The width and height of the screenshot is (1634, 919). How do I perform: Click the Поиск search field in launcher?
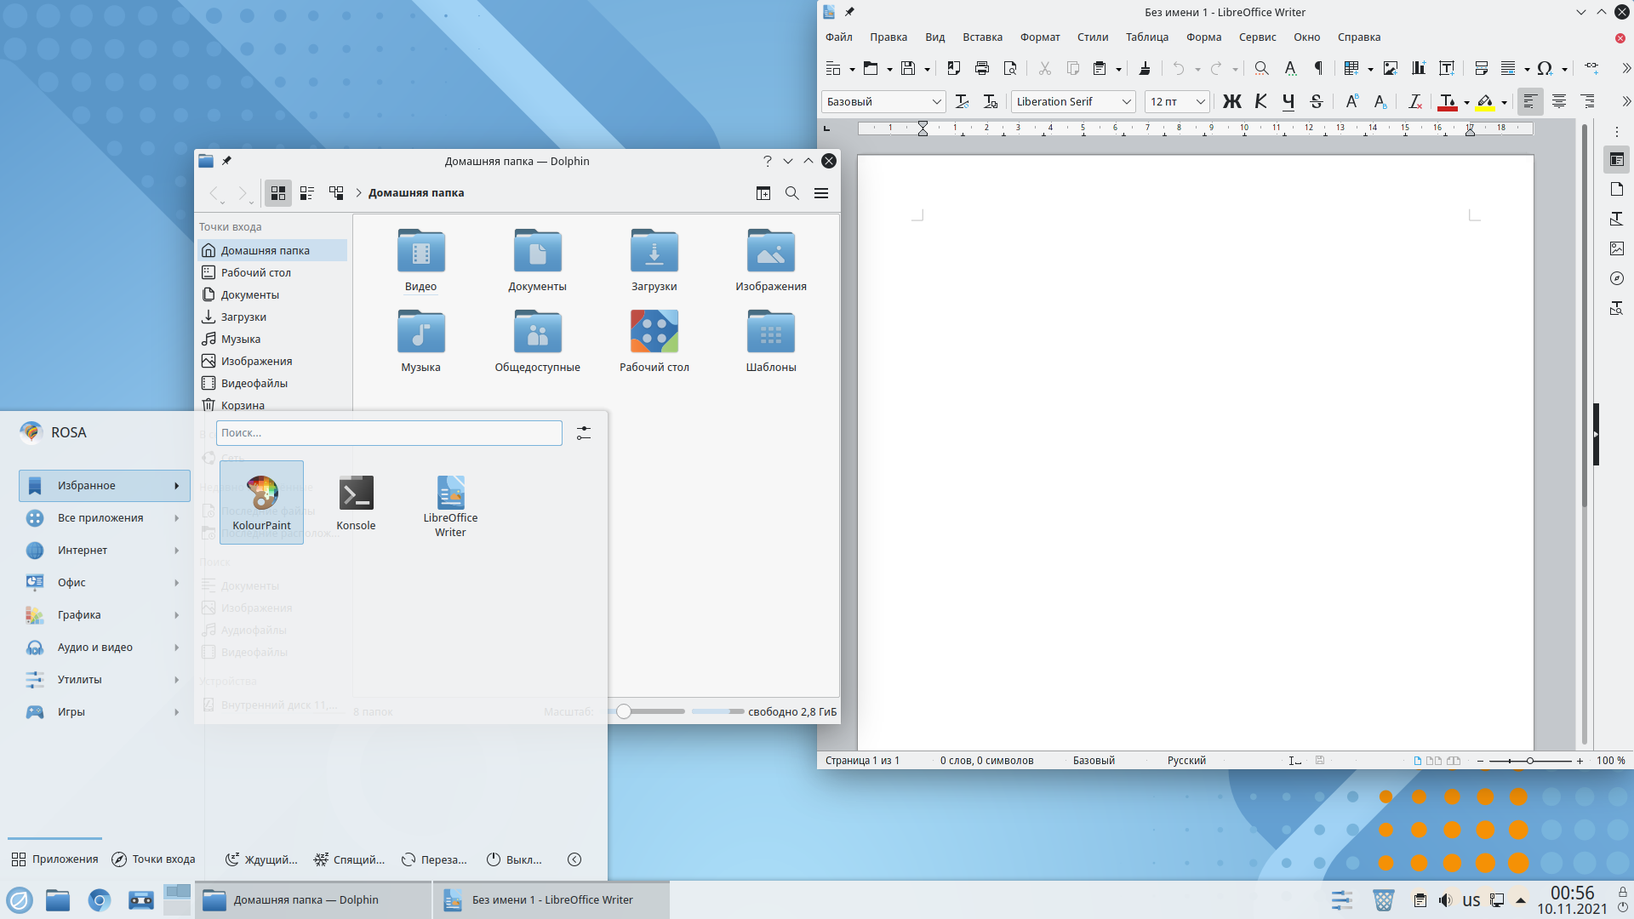point(388,433)
